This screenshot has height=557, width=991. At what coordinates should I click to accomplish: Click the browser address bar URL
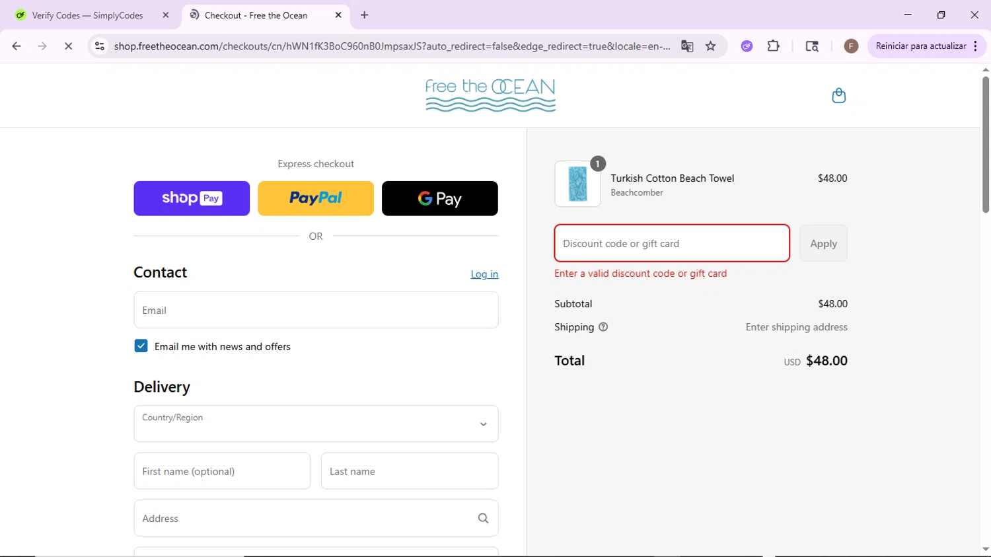click(392, 46)
